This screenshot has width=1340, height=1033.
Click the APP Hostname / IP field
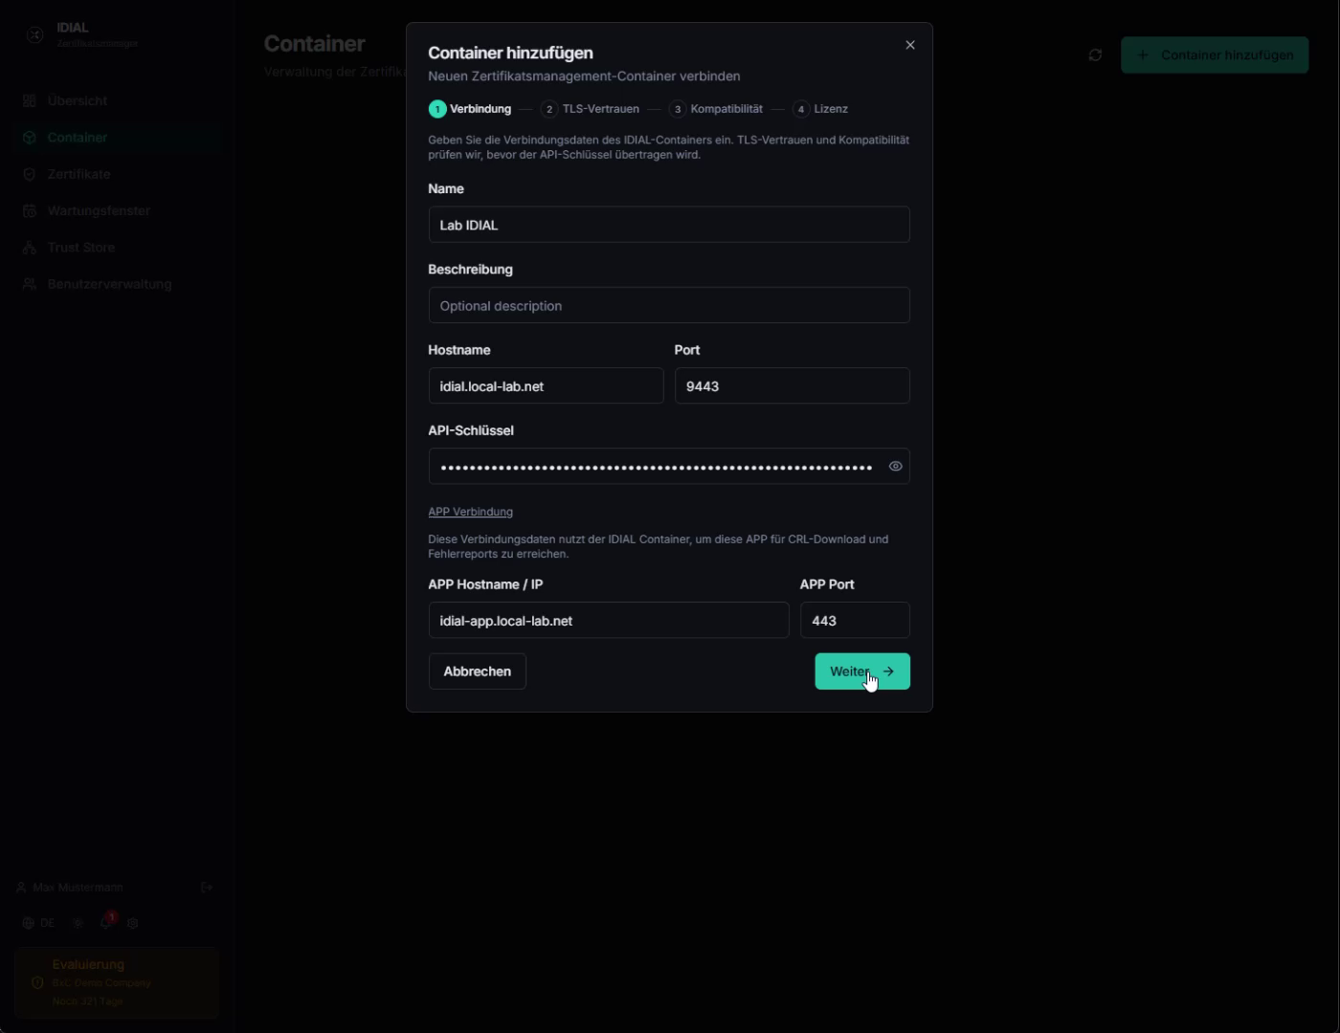tap(609, 621)
